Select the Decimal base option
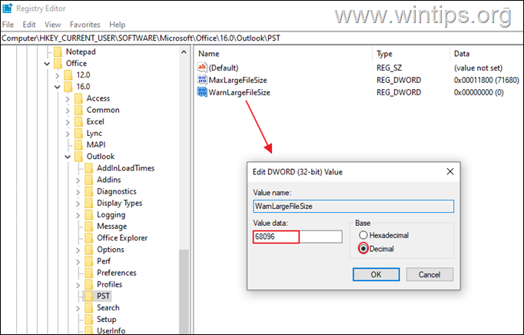 [x=363, y=249]
